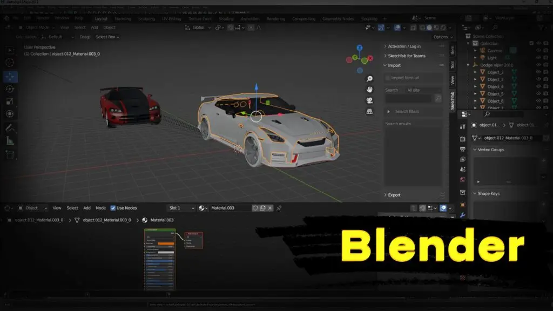
Task: Activate the Move tool
Action: (x=10, y=77)
